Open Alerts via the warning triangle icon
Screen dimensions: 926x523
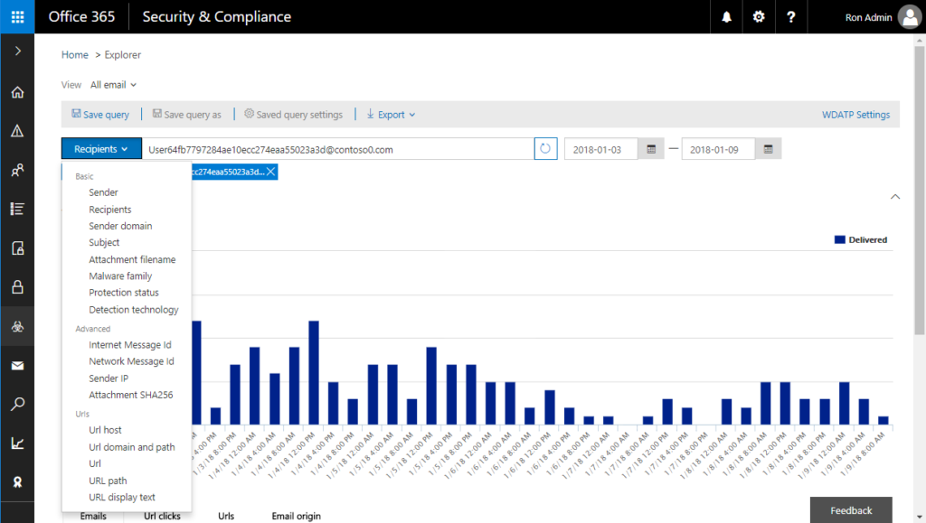click(x=17, y=129)
